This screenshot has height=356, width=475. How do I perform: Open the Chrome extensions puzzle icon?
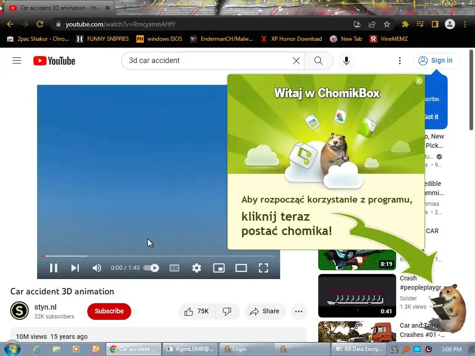pos(405,24)
